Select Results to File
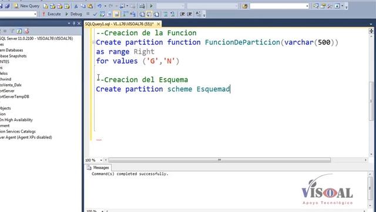This screenshot has height=212, width=376. [156, 14]
